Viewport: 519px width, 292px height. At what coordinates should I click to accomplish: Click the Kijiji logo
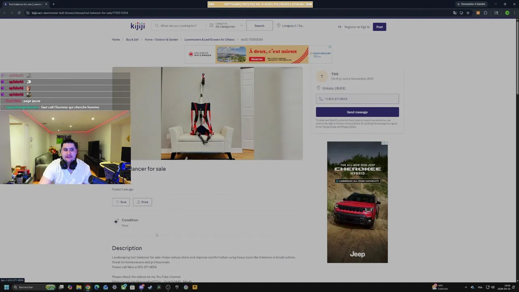coord(137,26)
